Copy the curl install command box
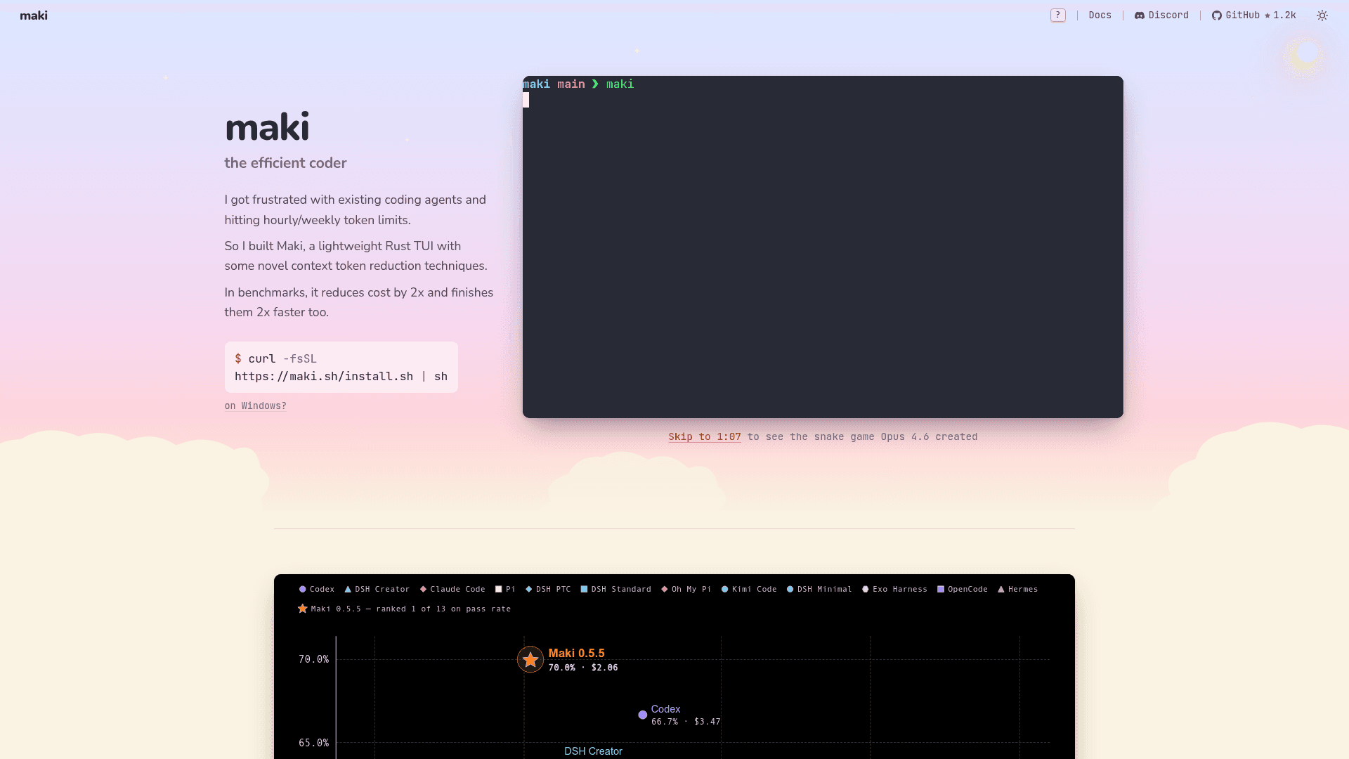The image size is (1349, 759). pos(341,368)
